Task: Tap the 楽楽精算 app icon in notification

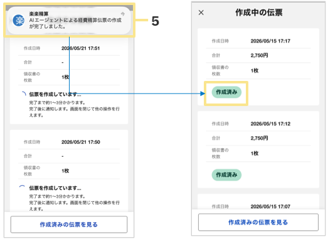Action: (18, 21)
